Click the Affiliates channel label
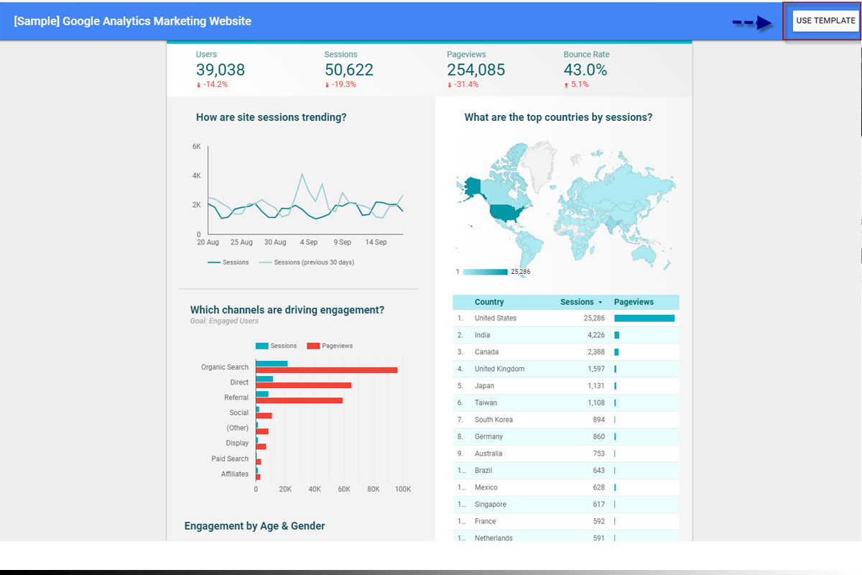This screenshot has height=575, width=862. 235,474
